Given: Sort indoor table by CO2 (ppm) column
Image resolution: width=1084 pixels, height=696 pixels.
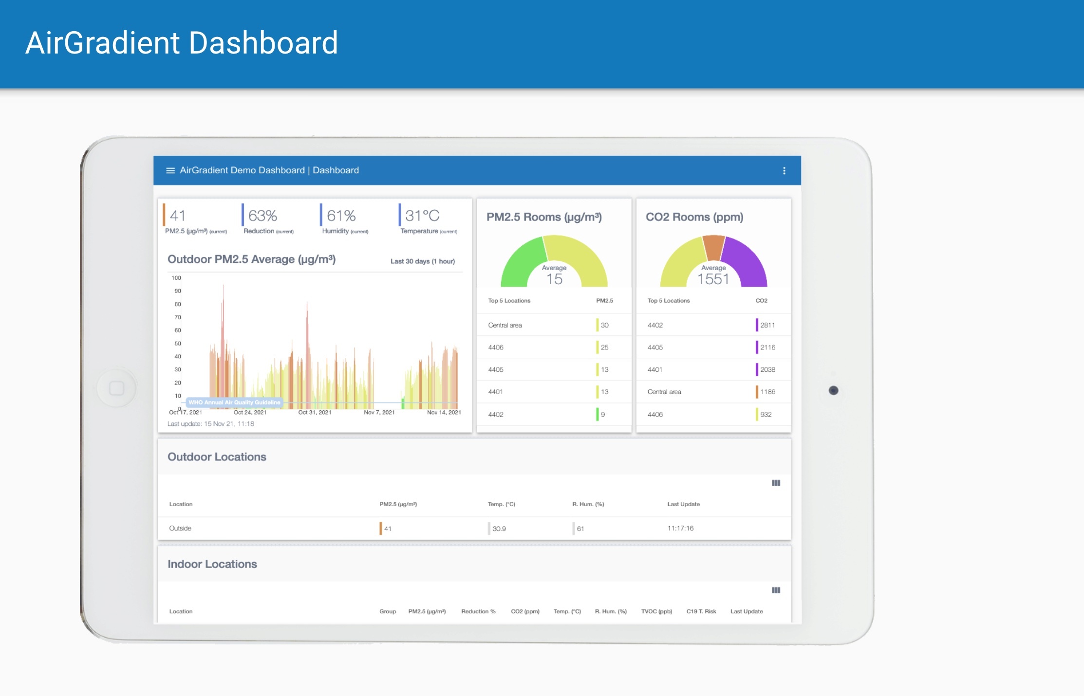Looking at the screenshot, I should click(x=524, y=611).
